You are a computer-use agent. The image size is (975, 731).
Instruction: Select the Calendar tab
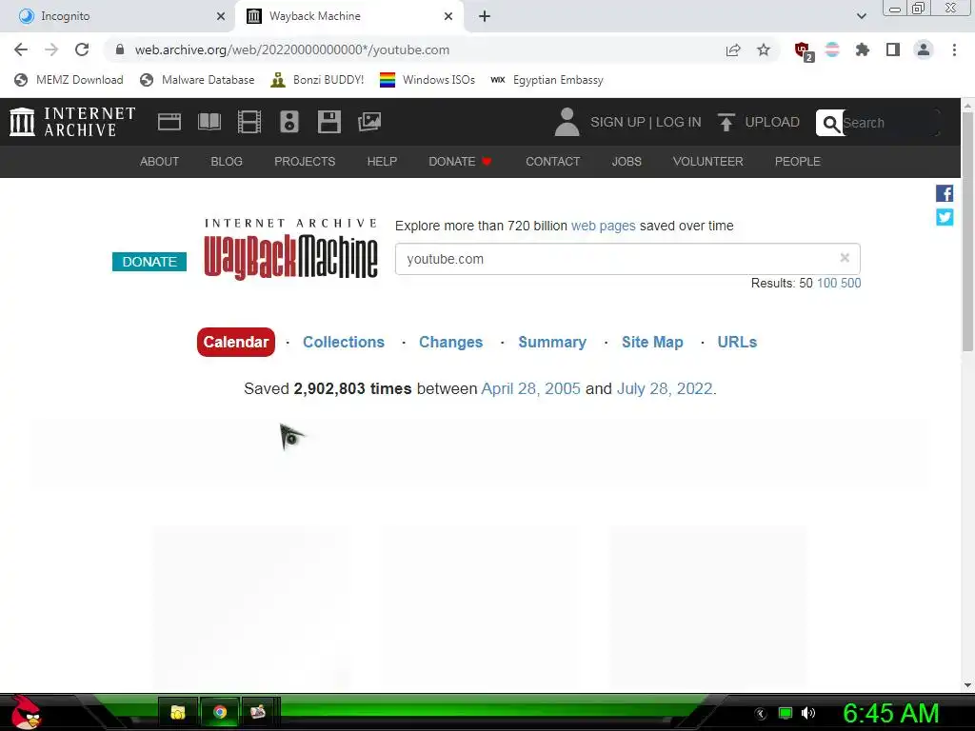point(236,342)
